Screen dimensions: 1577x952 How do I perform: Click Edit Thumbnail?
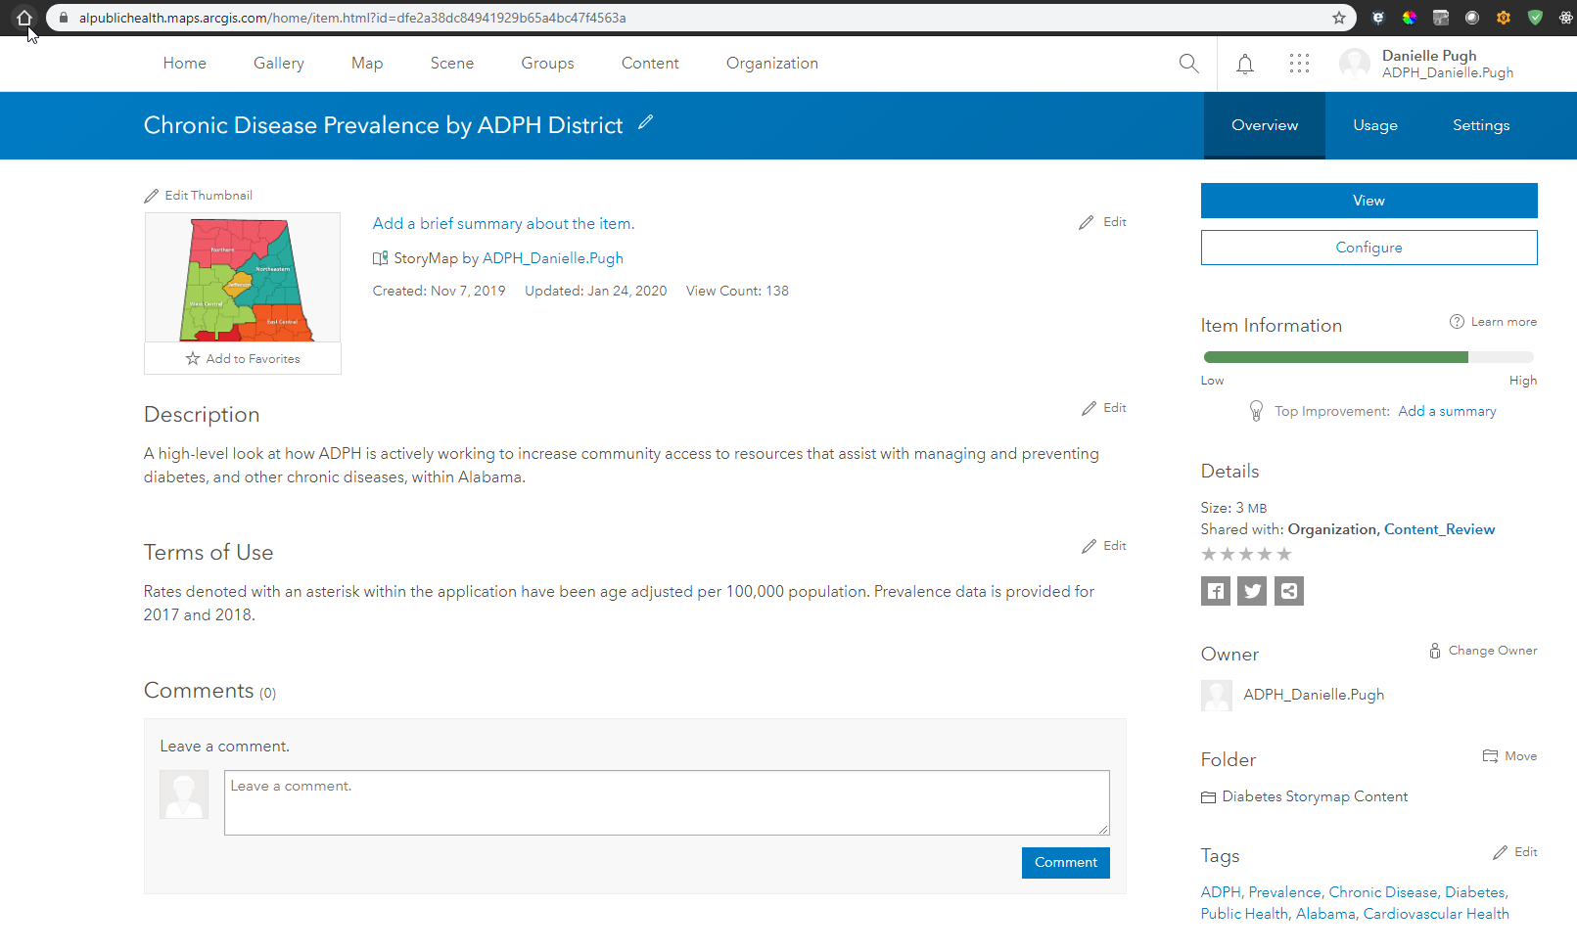(199, 196)
